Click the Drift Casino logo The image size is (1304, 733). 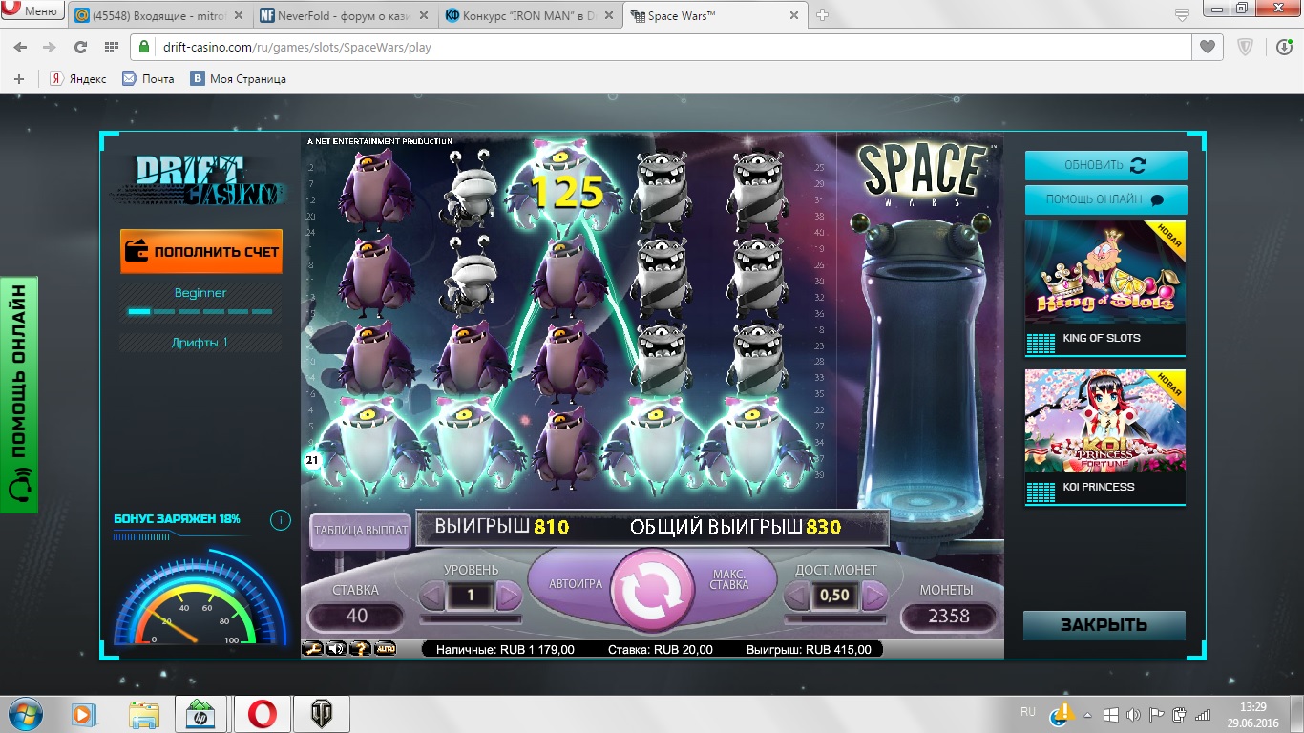pyautogui.click(x=200, y=179)
